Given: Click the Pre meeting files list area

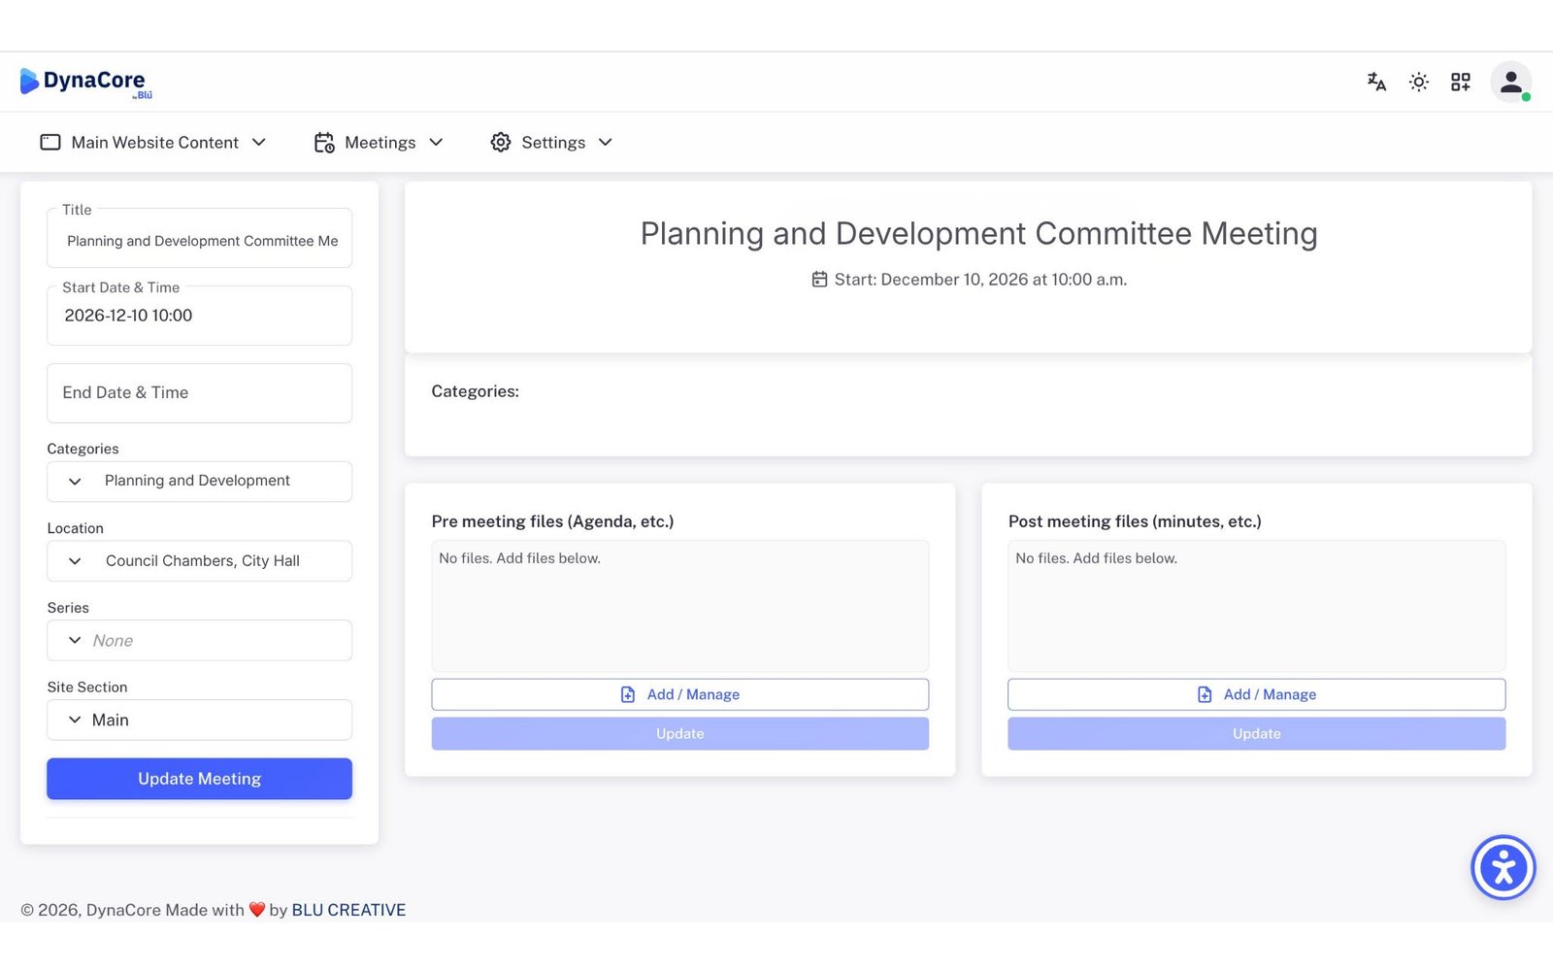Looking at the screenshot, I should pyautogui.click(x=679, y=606).
